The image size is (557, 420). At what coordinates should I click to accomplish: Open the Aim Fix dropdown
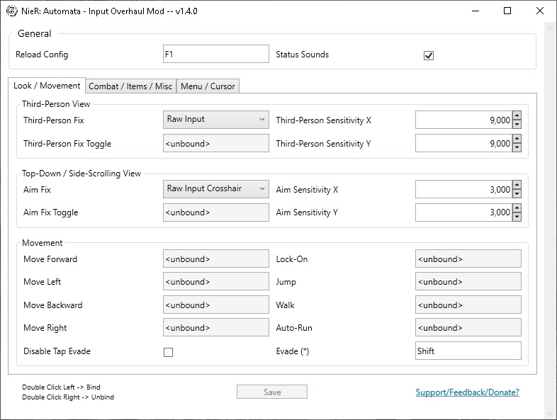click(215, 189)
